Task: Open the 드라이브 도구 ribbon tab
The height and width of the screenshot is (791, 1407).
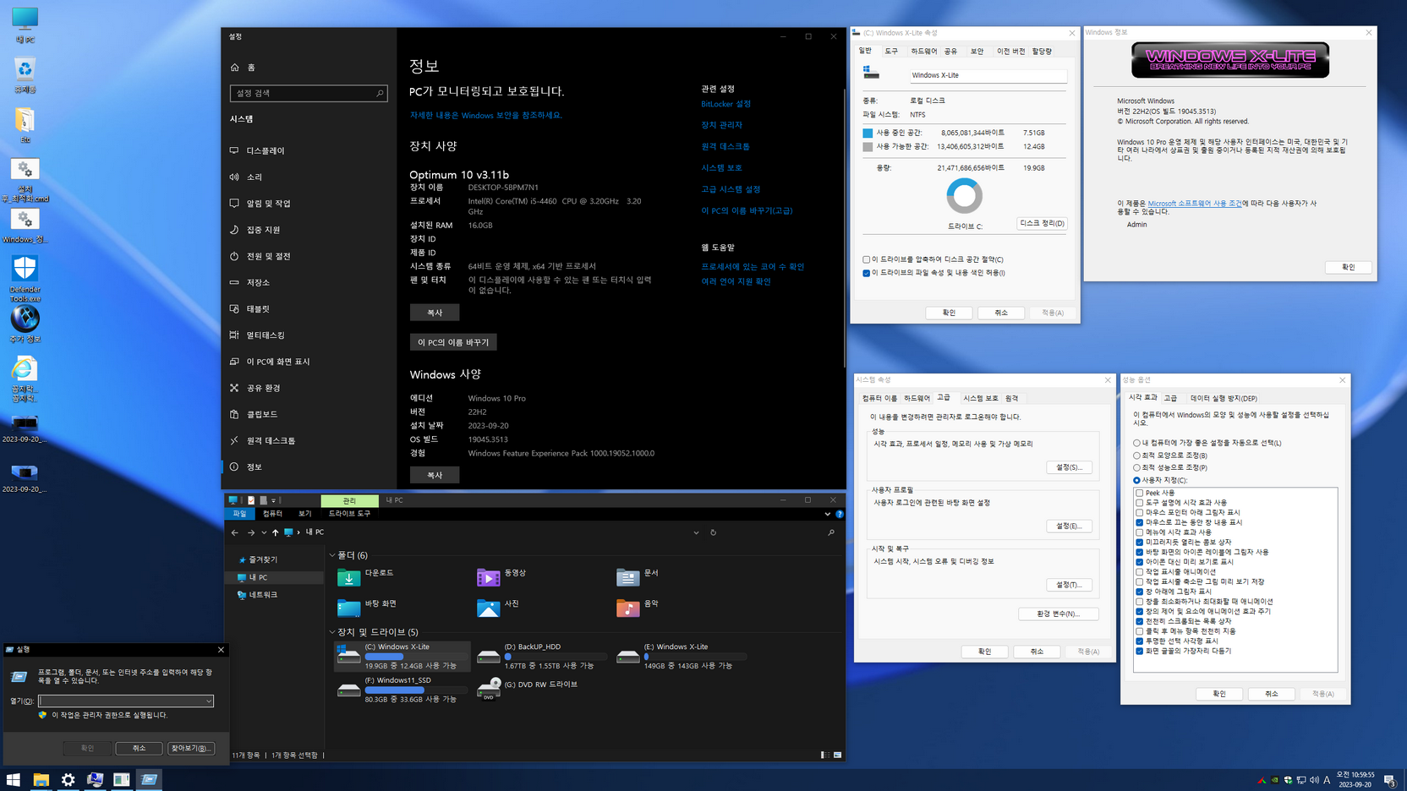Action: tap(349, 514)
